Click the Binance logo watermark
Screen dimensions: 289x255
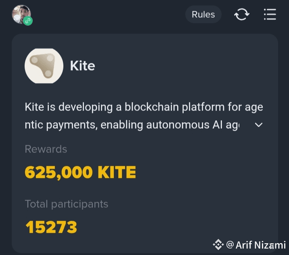(218, 245)
